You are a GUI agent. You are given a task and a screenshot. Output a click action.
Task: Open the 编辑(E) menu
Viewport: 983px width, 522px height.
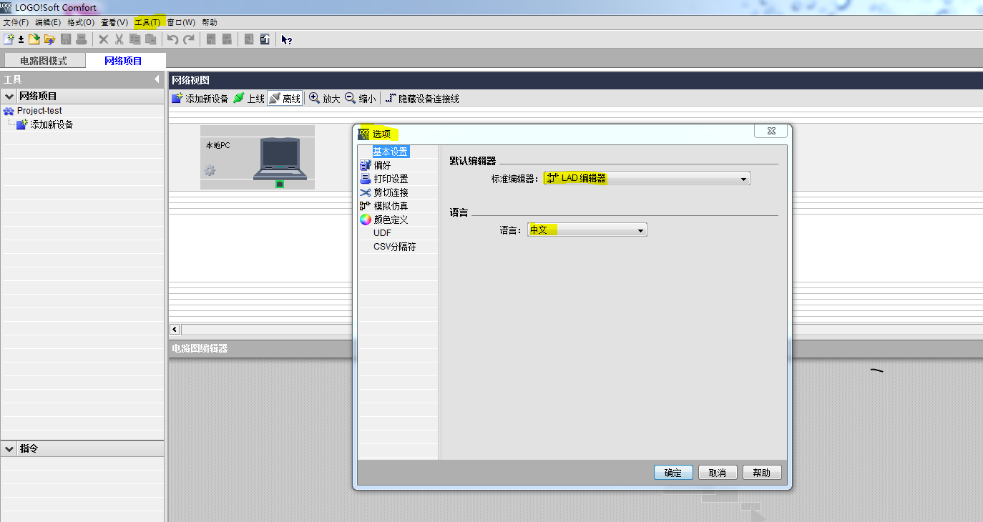(48, 22)
